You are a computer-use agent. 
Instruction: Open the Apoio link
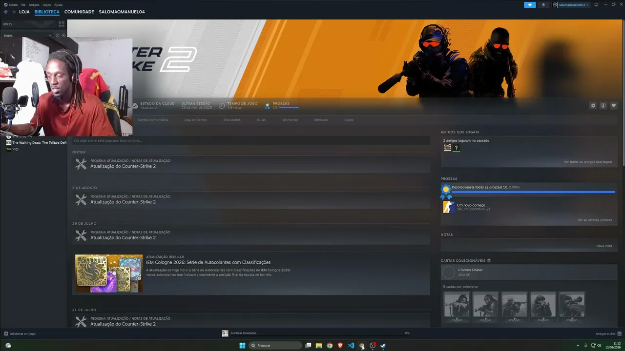[349, 119]
